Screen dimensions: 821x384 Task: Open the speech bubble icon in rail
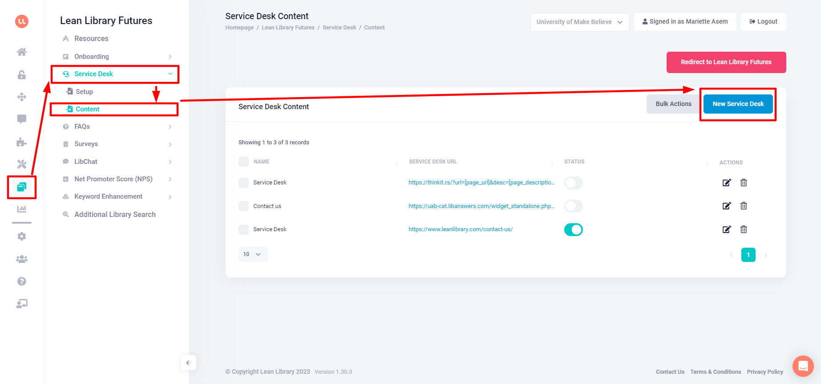(x=22, y=119)
